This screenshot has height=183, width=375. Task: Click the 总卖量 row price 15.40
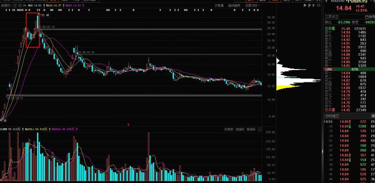click(346, 29)
